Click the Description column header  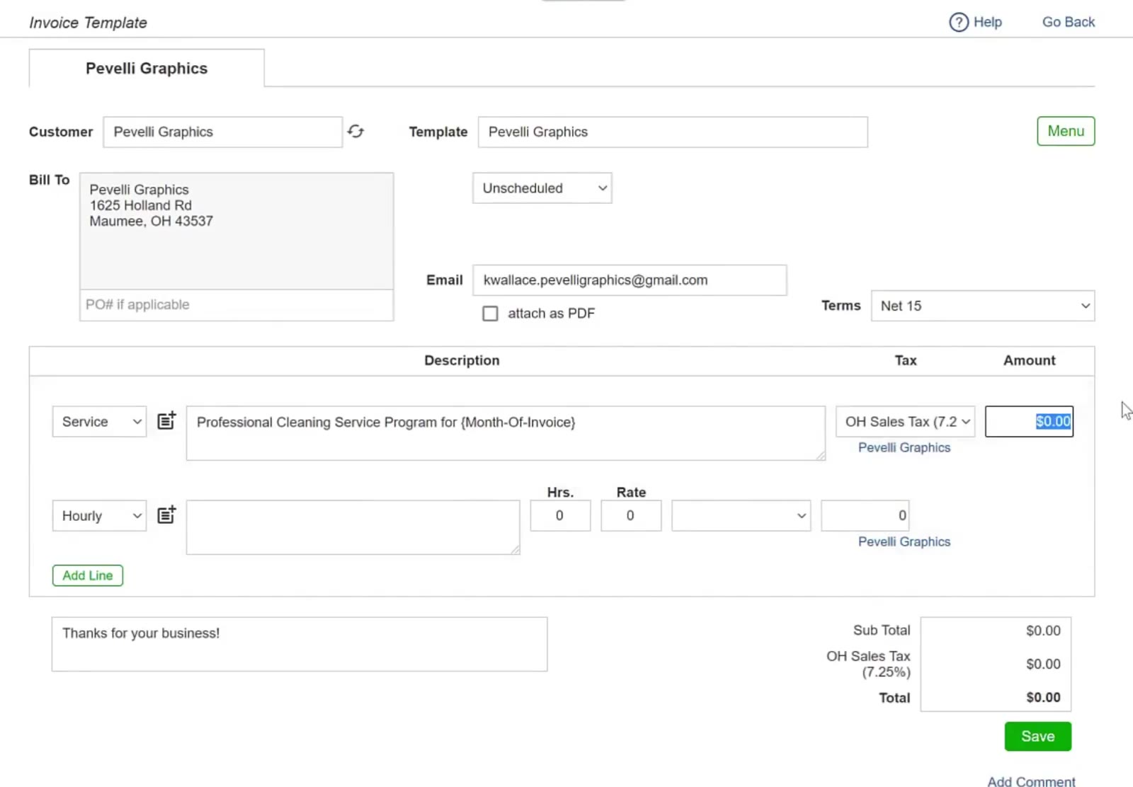pos(462,361)
